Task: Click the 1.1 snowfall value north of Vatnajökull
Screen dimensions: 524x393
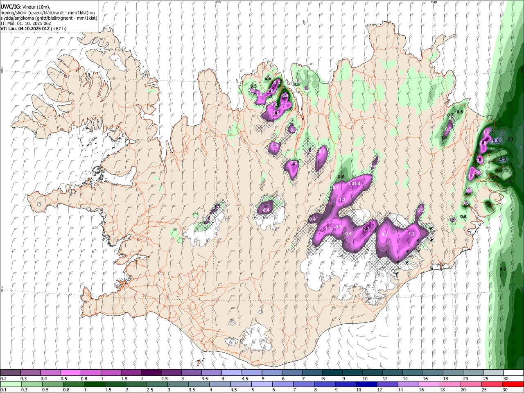Action: (328, 228)
